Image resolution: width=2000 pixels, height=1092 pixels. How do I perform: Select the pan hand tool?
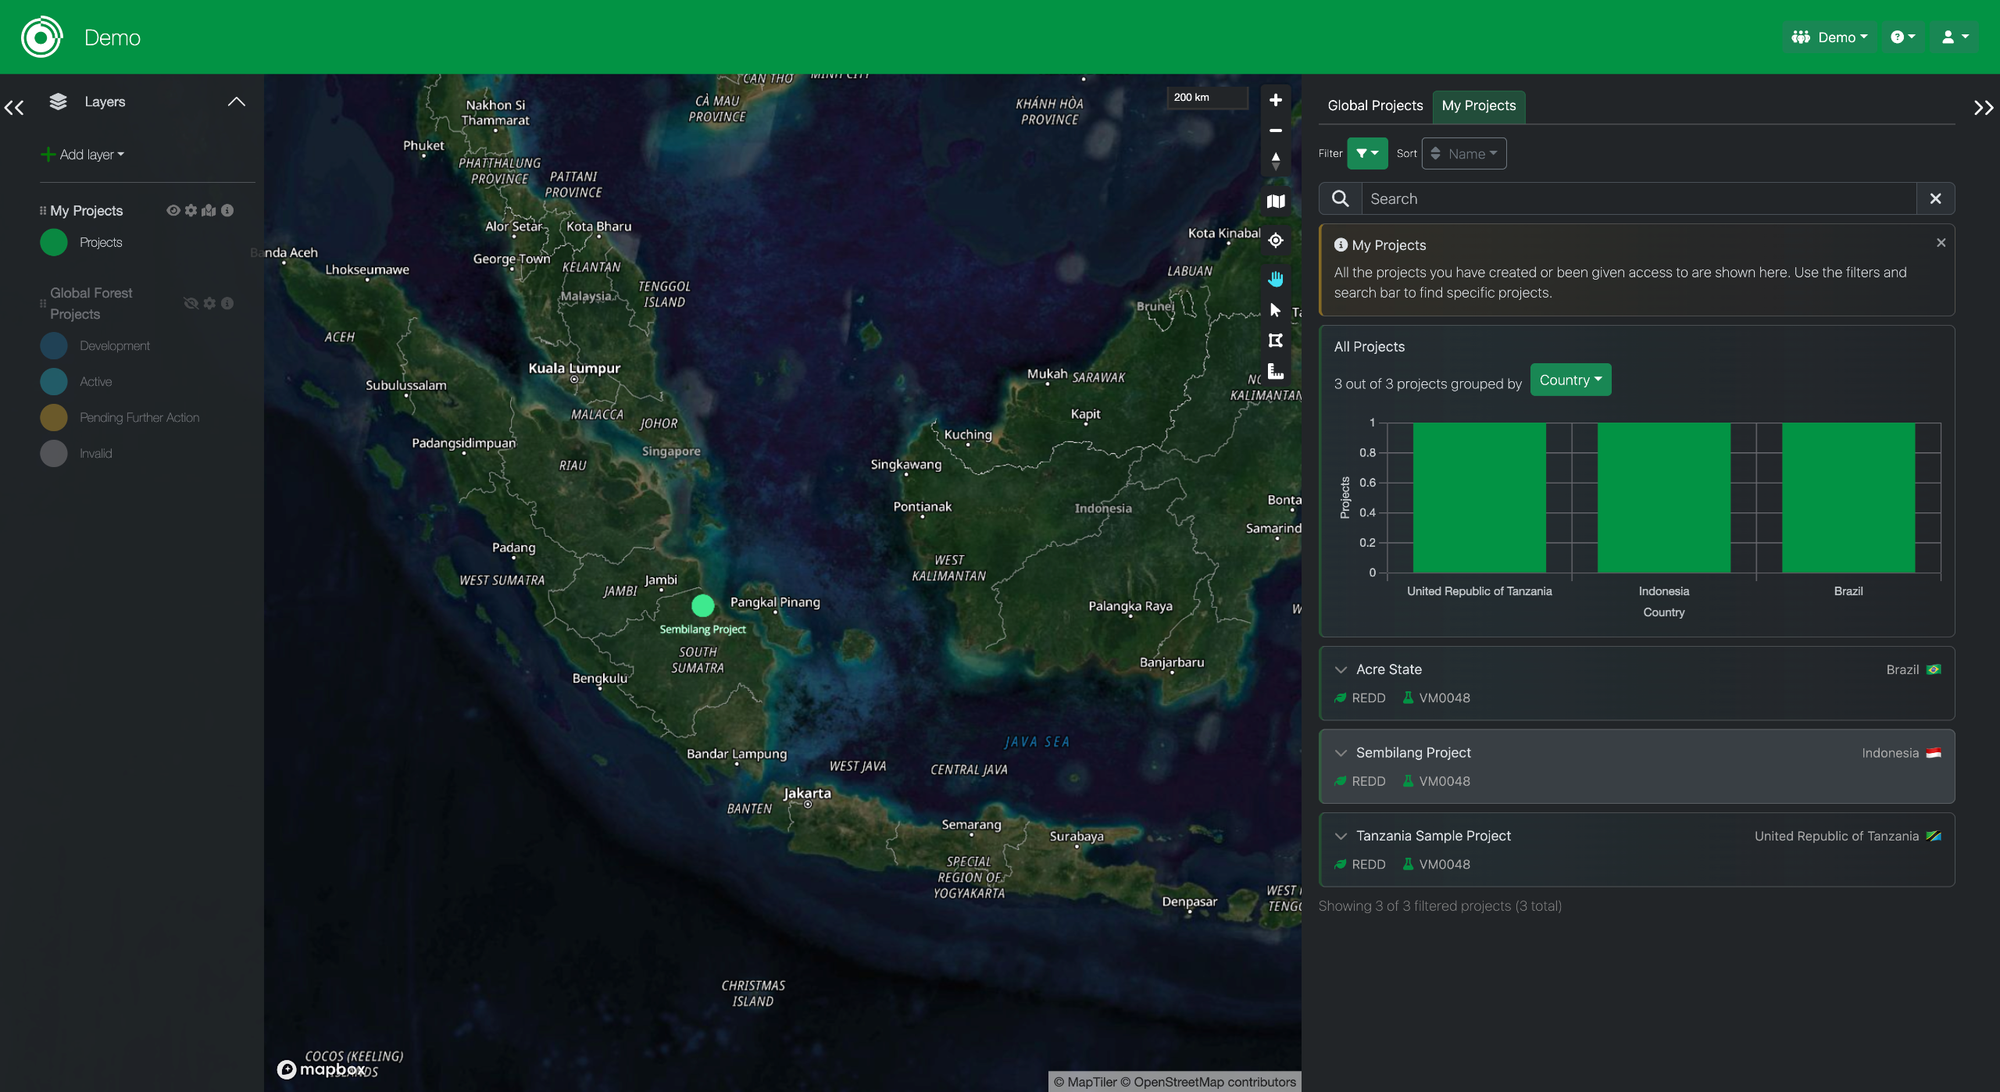1275,279
